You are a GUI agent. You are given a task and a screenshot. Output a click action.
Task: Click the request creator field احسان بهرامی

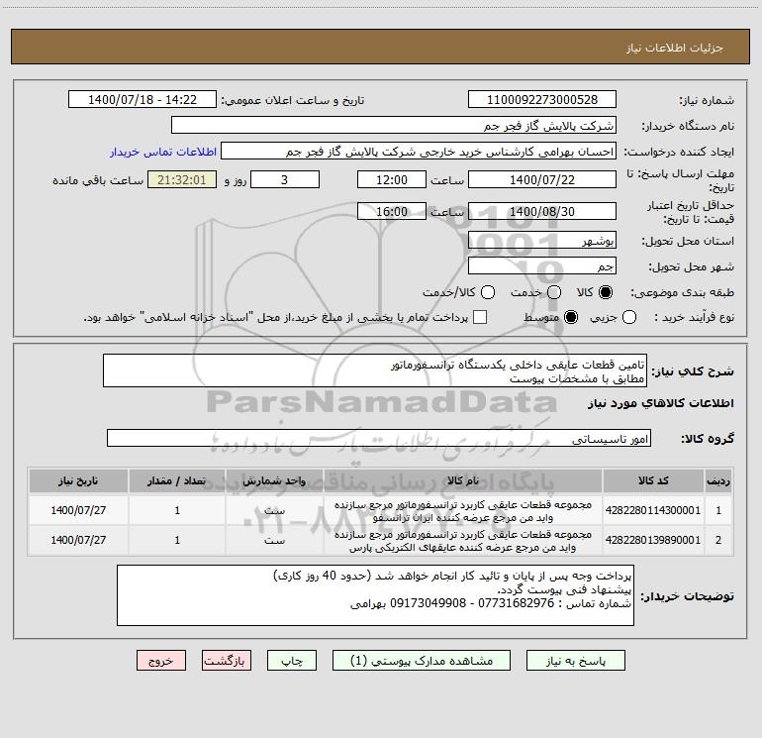point(419,152)
